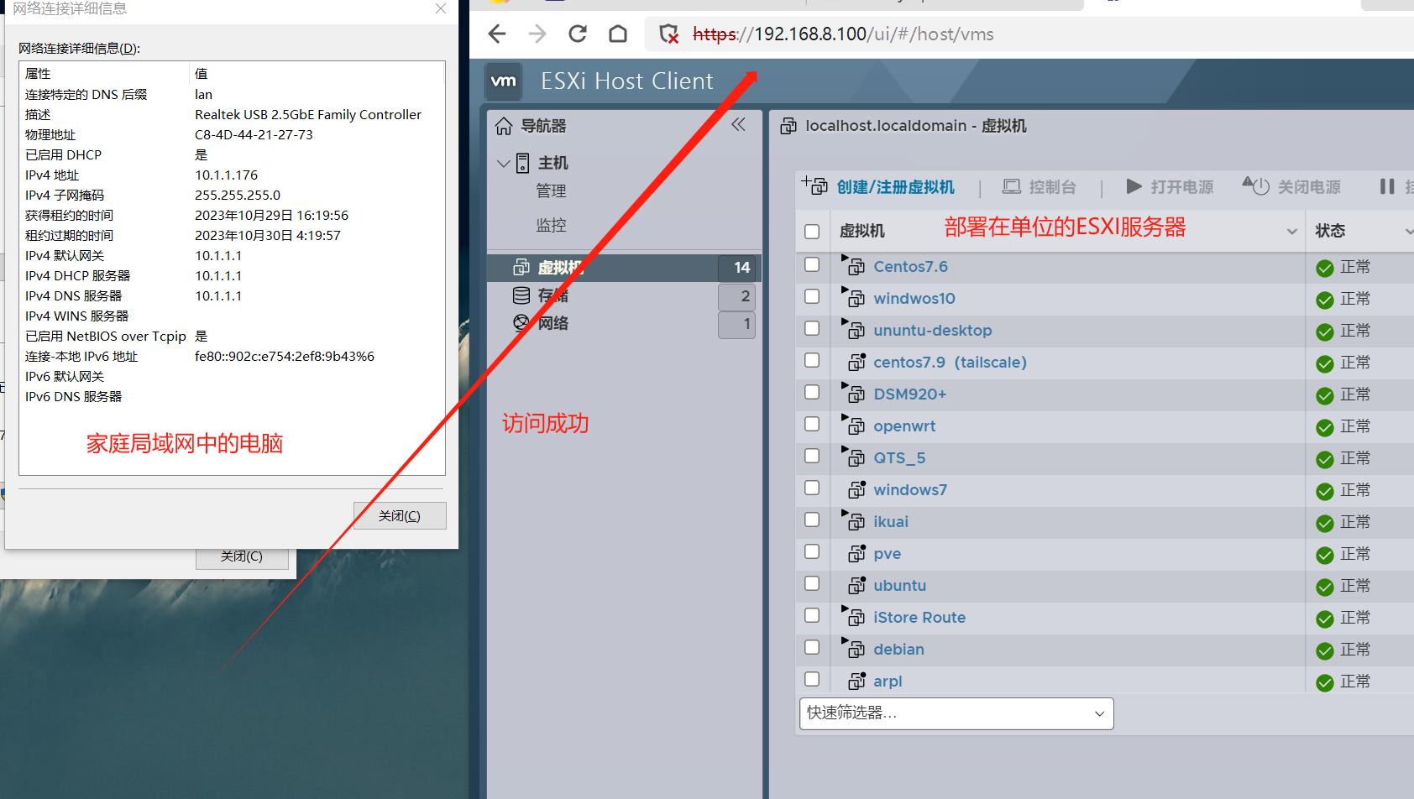Shut down VM via 关闭电源 icon
Image resolution: width=1414 pixels, height=799 pixels.
pyautogui.click(x=1256, y=186)
